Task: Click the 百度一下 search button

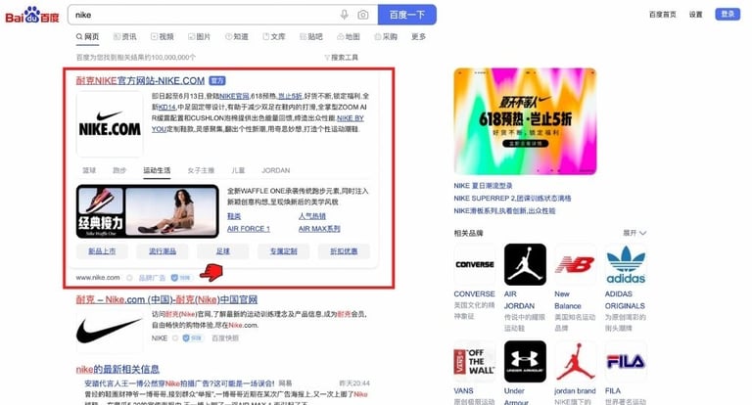Action: point(407,15)
